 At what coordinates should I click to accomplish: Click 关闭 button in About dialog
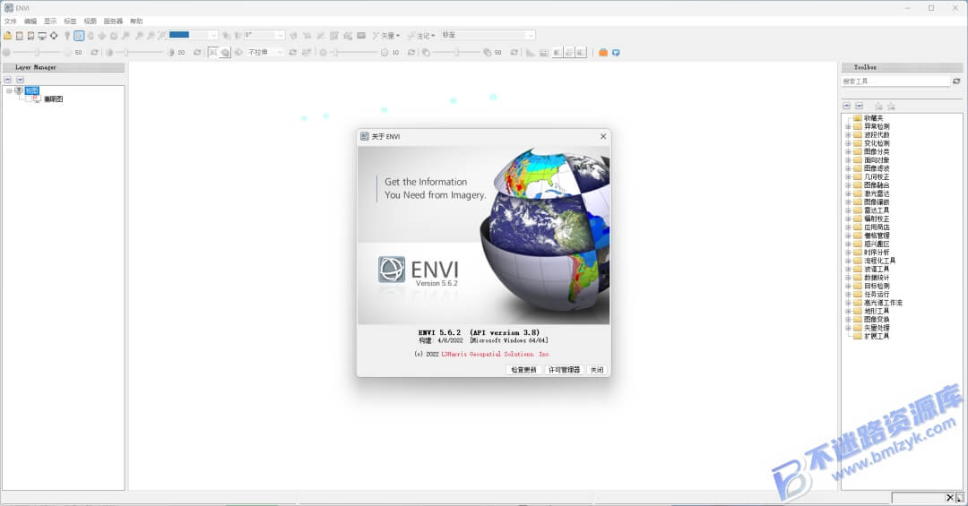click(x=597, y=370)
